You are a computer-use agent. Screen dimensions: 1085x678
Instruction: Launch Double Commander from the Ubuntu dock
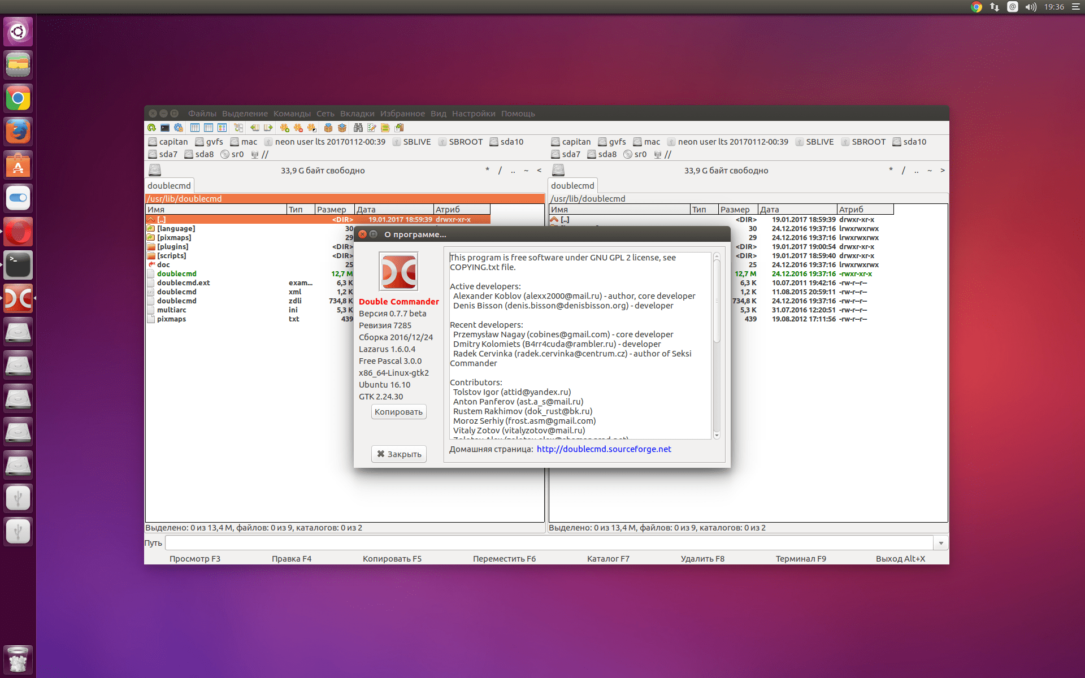pos(18,298)
